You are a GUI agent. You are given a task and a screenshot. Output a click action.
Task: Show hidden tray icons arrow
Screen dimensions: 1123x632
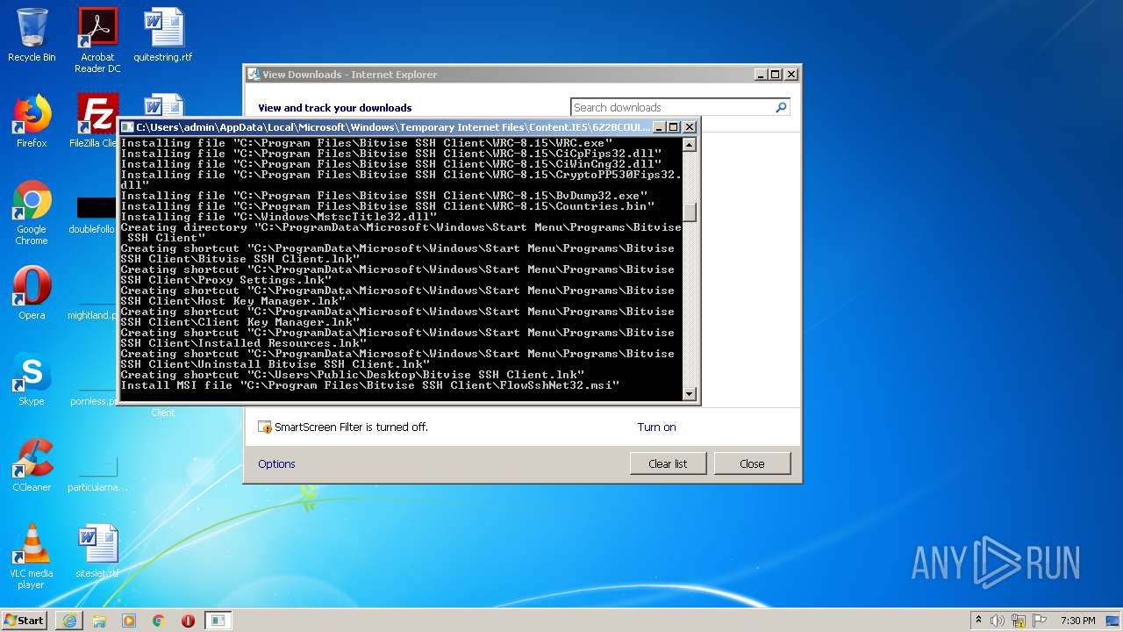(979, 621)
